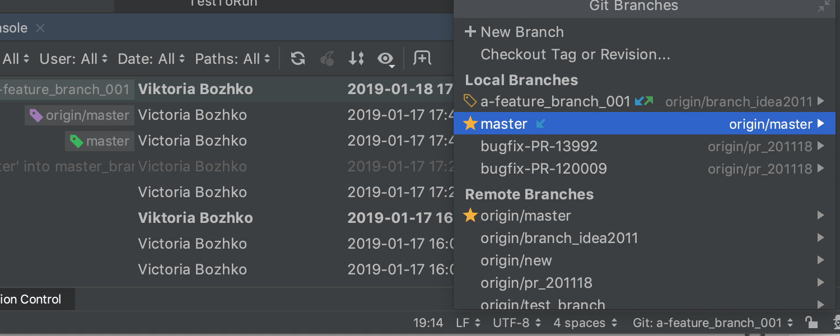Choose Checkout Tag or Revision
Viewport: 840px width, 336px height.
pyautogui.click(x=575, y=54)
